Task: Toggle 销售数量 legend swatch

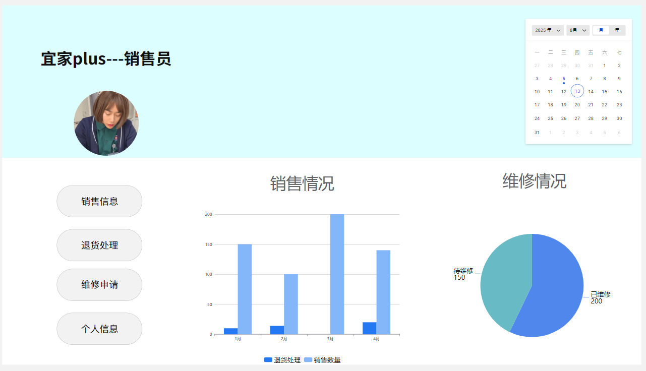Action: point(308,360)
